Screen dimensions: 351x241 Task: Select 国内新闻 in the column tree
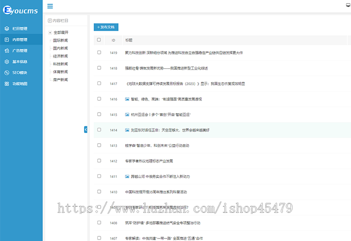click(61, 48)
